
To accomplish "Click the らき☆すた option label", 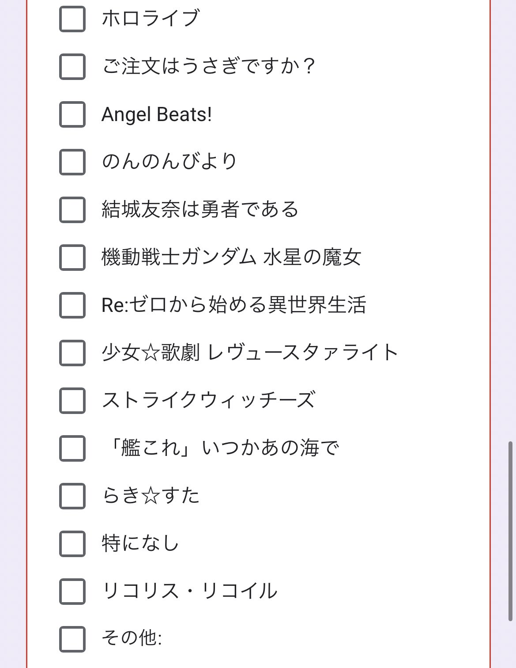I will [x=151, y=496].
